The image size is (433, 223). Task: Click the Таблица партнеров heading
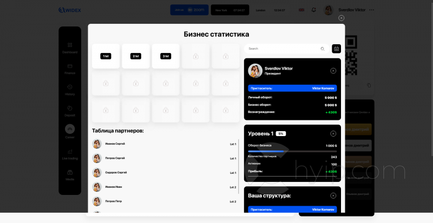[x=118, y=131]
